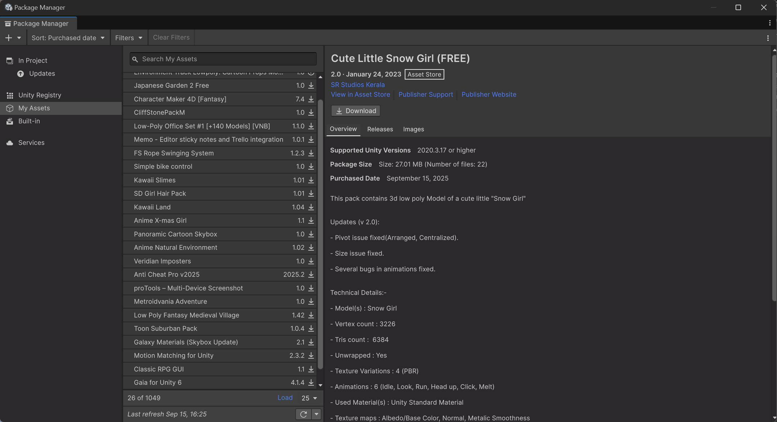Viewport: 777px width, 422px height.
Task: Open the Services cloud item
Action: pyautogui.click(x=31, y=143)
